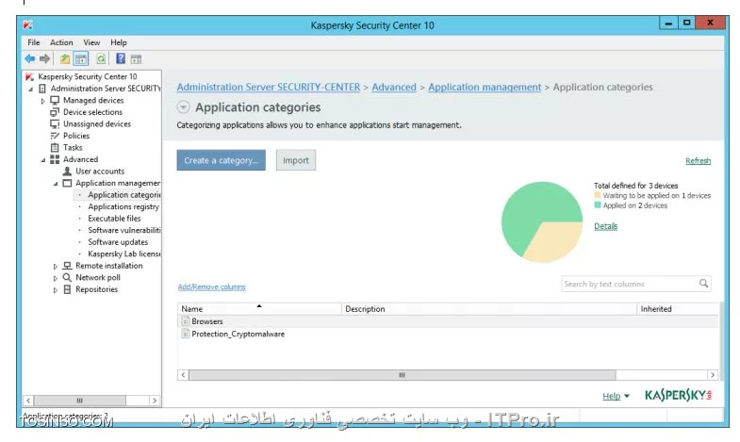The image size is (740, 442).
Task: Follow Administration Server SECURITY-CENTER breadcrumb link
Action: click(x=269, y=87)
